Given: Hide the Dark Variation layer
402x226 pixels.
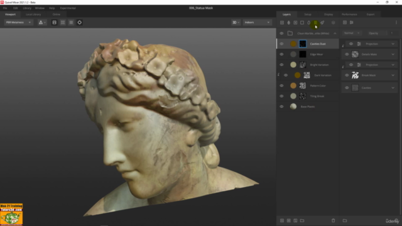Looking at the screenshot, I should tap(286, 75).
